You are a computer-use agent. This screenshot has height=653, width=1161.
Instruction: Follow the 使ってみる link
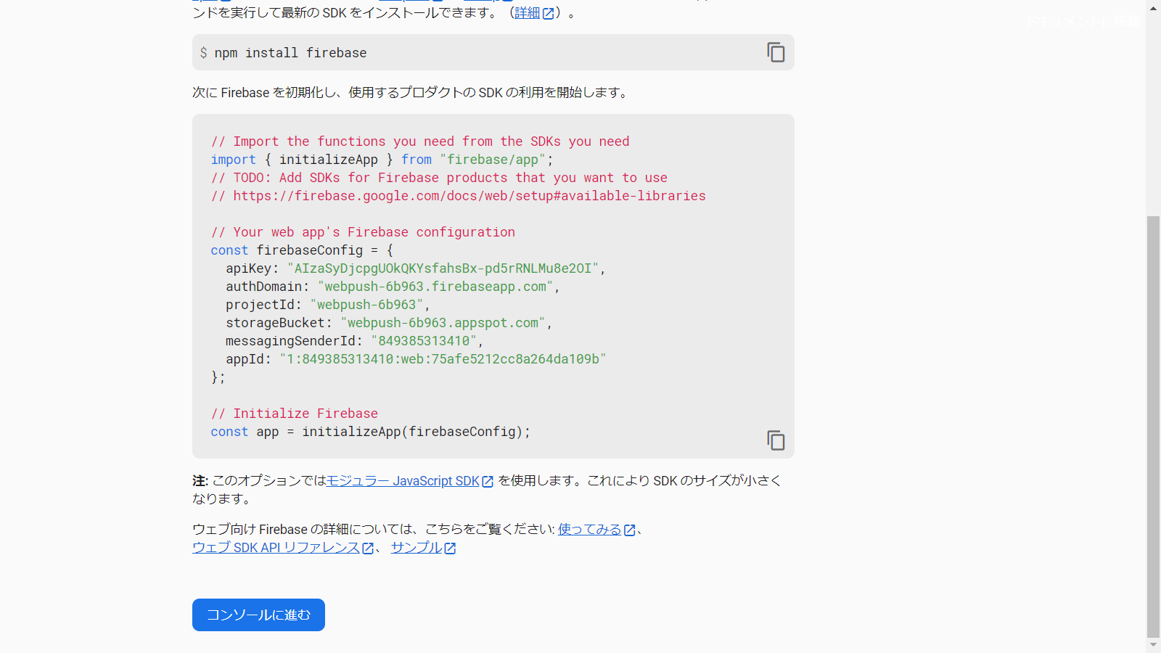(x=589, y=530)
